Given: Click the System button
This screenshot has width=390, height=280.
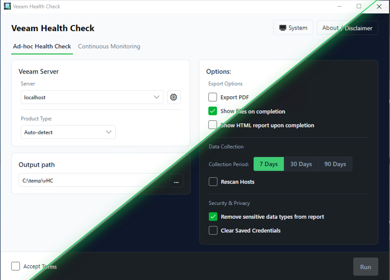Looking at the screenshot, I should pos(293,28).
